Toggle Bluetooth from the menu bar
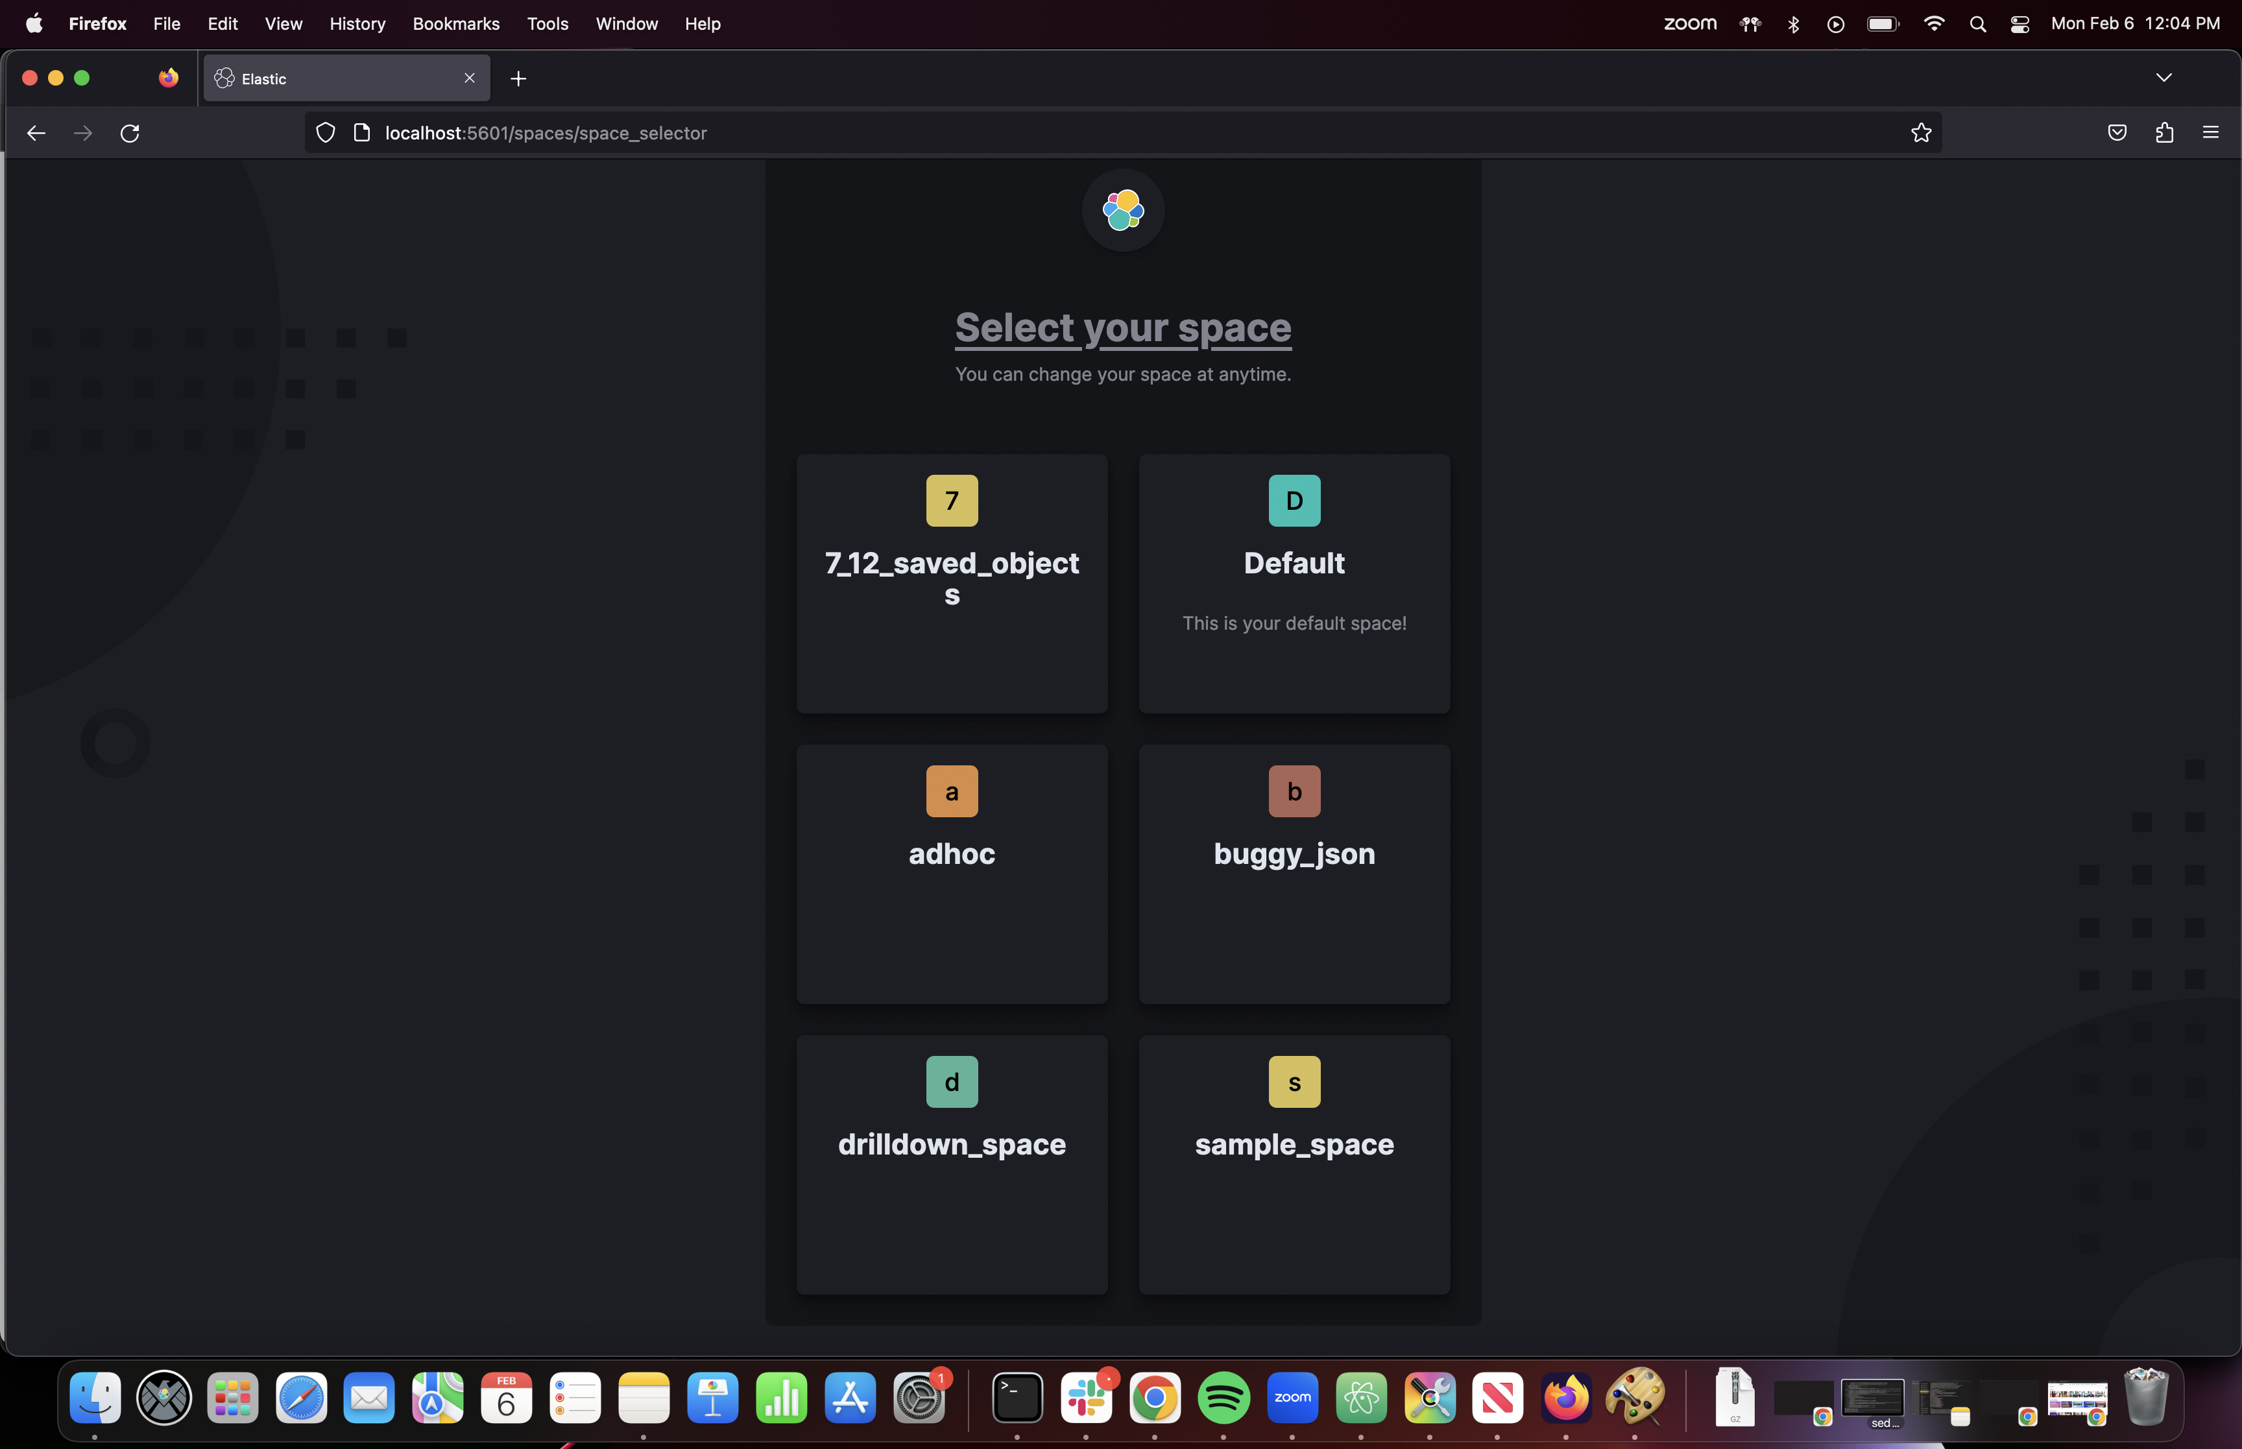 (x=1793, y=23)
